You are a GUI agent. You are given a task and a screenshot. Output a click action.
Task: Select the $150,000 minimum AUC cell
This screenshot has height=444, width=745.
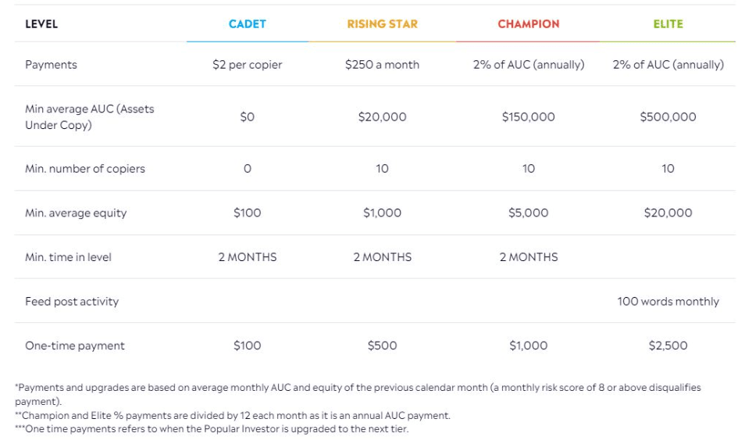coord(528,116)
